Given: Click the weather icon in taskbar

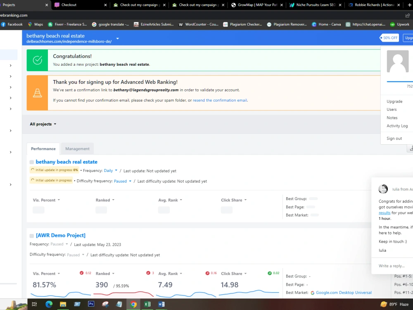Looking at the screenshot, I should [384, 304].
